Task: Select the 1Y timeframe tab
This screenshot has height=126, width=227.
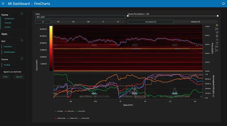Action: pos(103,22)
